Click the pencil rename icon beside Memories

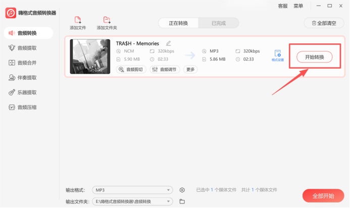pos(169,43)
